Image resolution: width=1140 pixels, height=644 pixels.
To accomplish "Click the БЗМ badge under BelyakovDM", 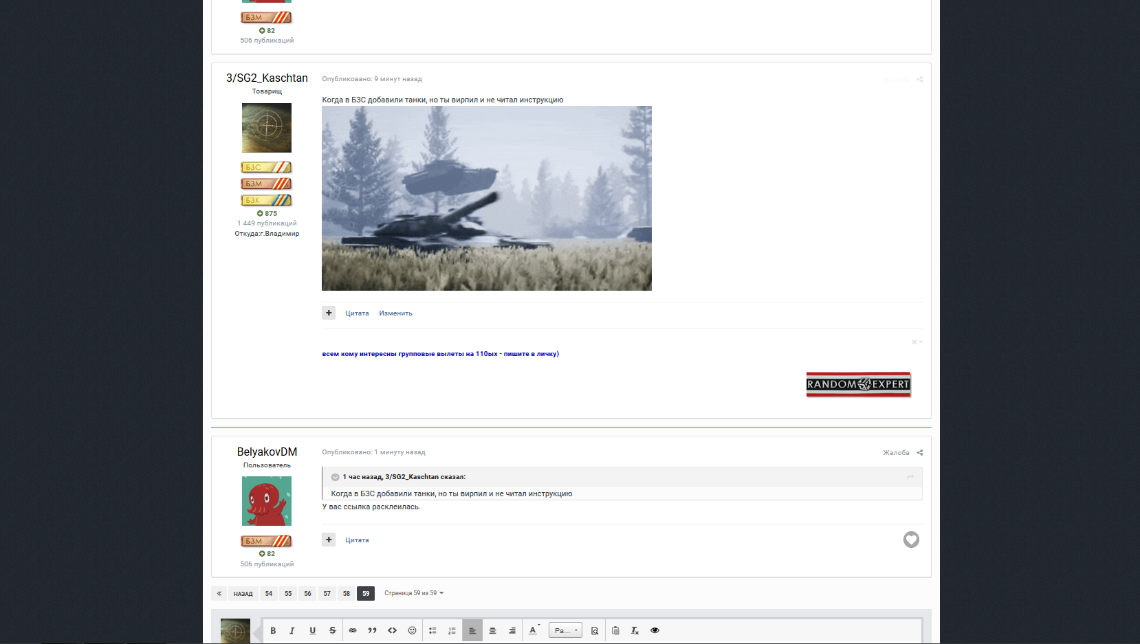I will [267, 541].
